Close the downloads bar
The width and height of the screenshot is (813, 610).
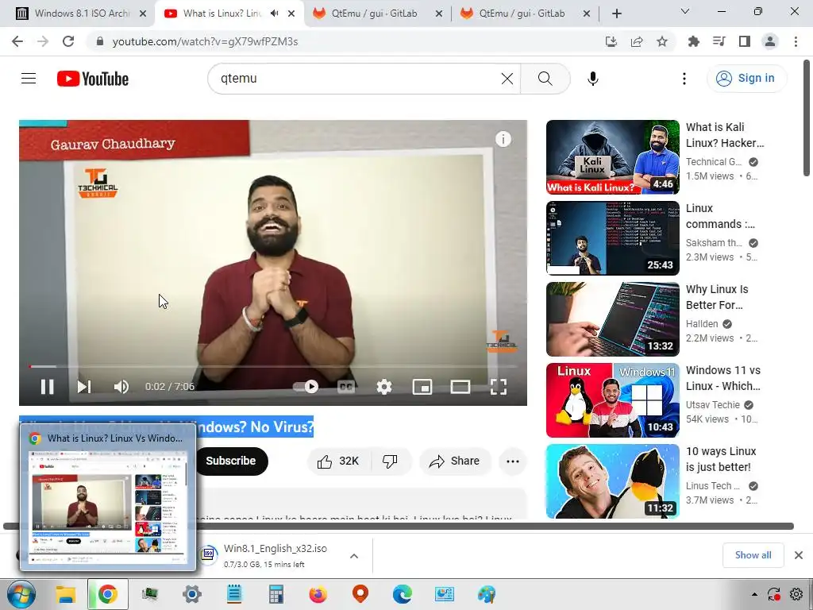799,555
